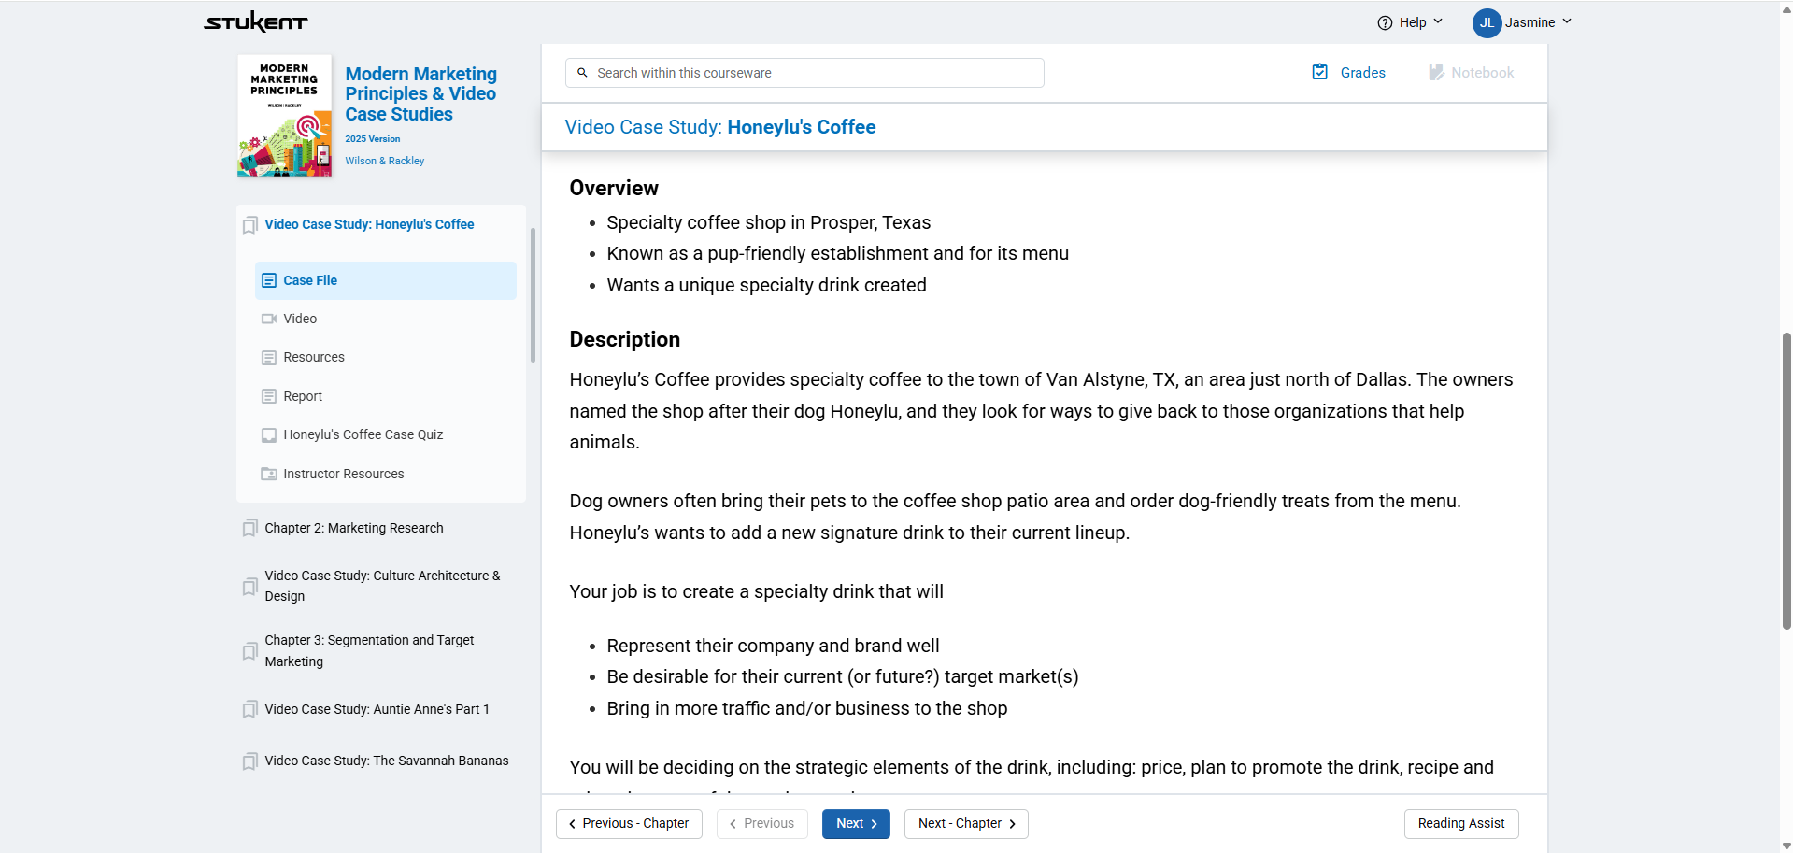Bookmark icon beside Auntie Anne's Part 1
This screenshot has width=1793, height=853.
(x=249, y=710)
